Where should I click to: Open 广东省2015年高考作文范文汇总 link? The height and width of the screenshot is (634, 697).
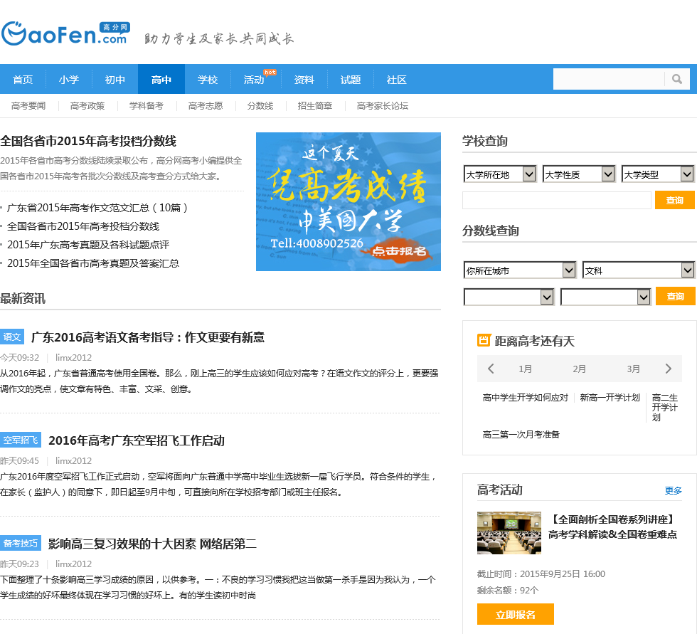pyautogui.click(x=97, y=208)
